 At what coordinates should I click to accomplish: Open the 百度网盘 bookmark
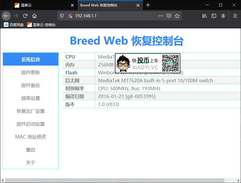tap(13, 25)
